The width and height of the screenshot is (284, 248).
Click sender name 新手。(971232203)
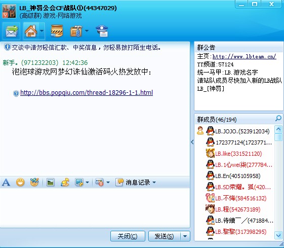30,63
